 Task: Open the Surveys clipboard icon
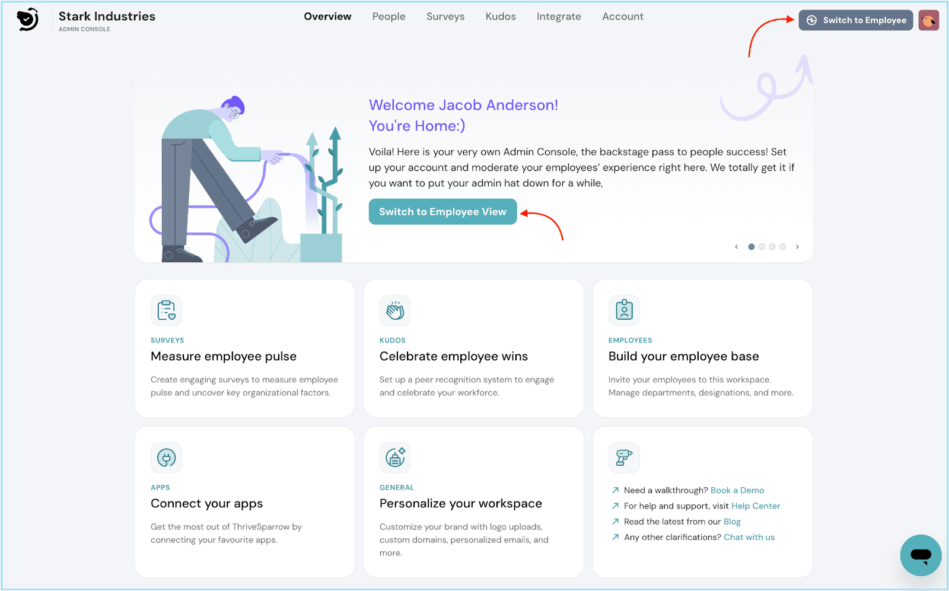166,310
